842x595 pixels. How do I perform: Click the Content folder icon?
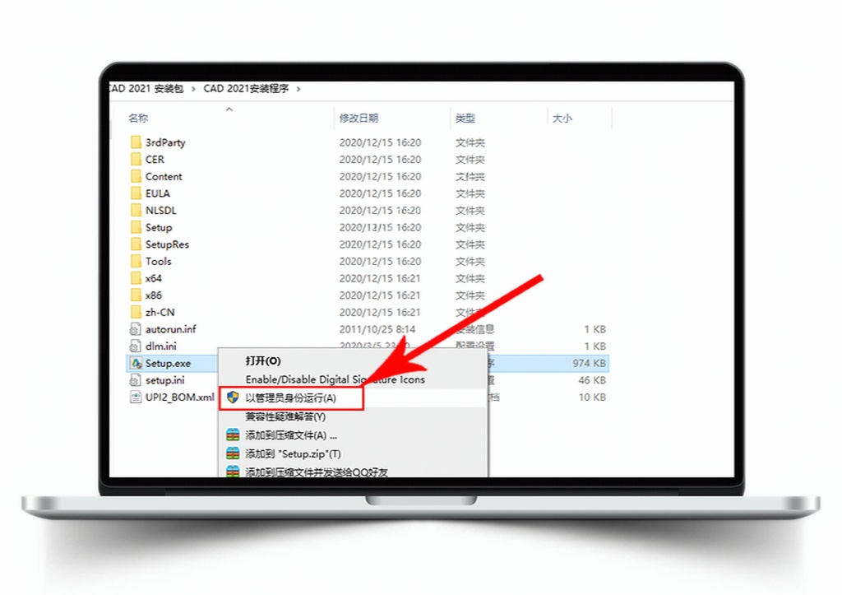click(x=136, y=176)
